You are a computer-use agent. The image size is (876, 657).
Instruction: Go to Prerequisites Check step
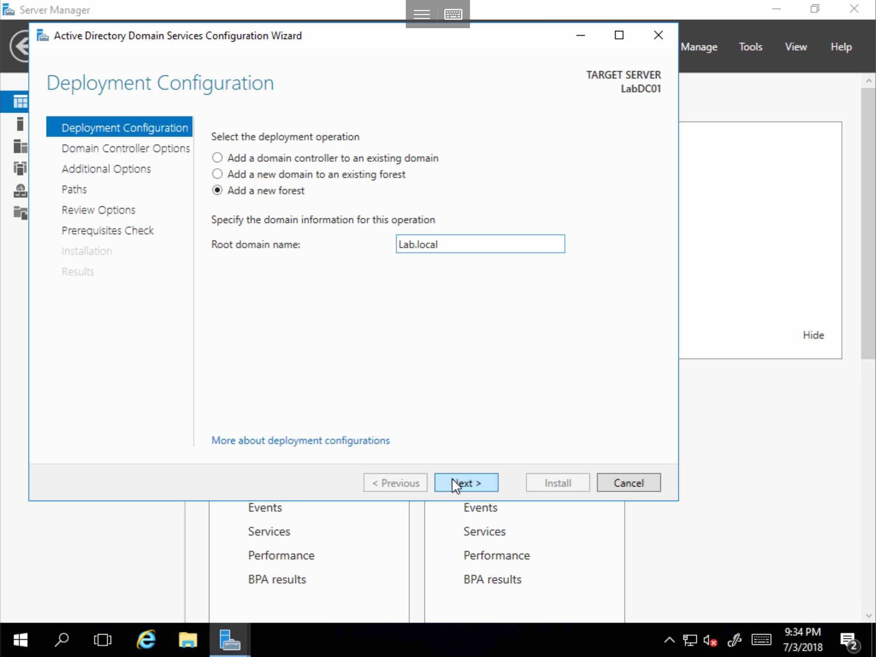107,231
